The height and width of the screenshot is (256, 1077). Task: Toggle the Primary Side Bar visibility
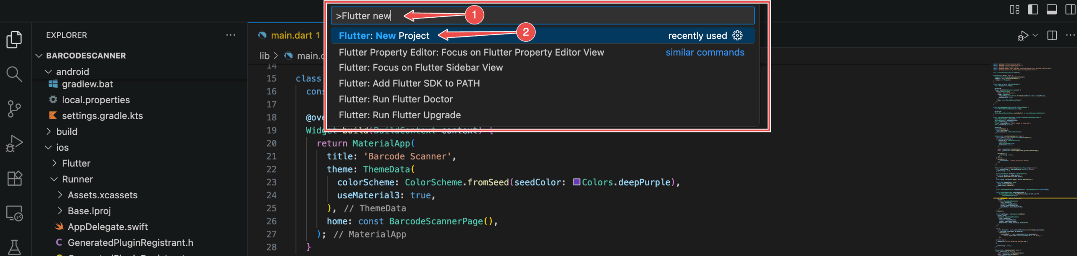point(1033,9)
